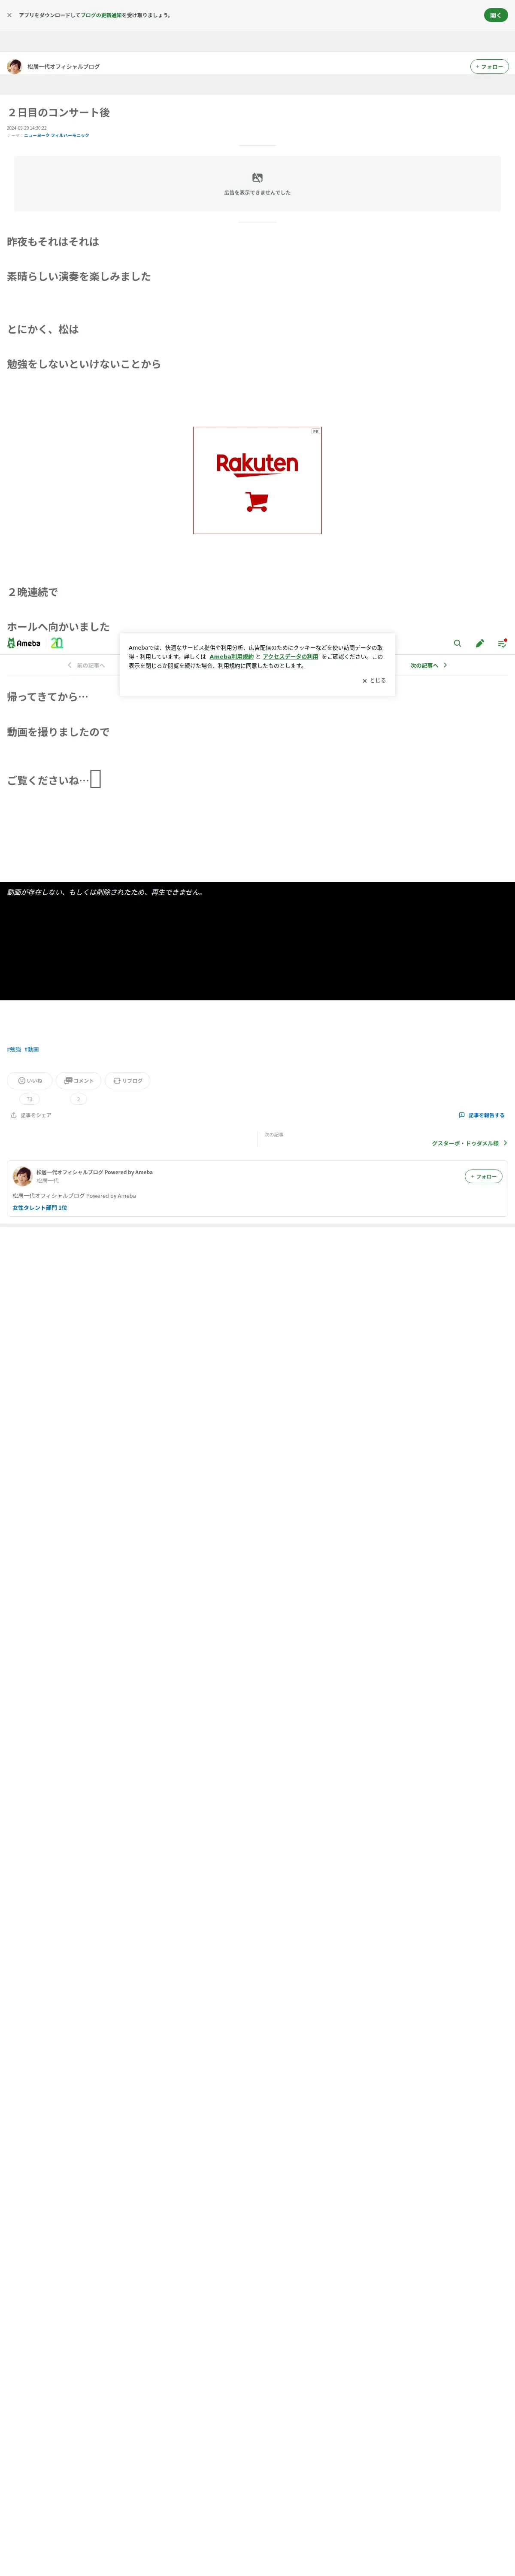This screenshot has height=2576, width=515.
Task: Open next article グスターボ・ドゥダメル様
Action: [469, 1143]
